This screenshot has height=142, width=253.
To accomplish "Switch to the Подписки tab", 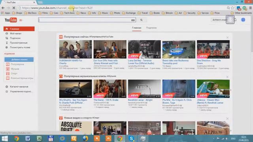I will tap(151, 28).
